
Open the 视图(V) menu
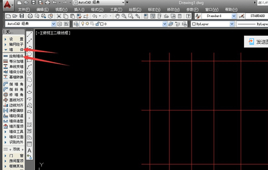point(61,10)
